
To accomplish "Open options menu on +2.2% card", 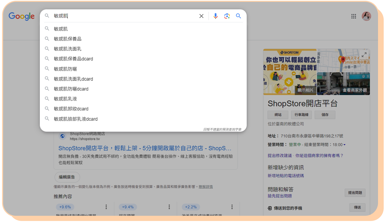I will [232, 207].
